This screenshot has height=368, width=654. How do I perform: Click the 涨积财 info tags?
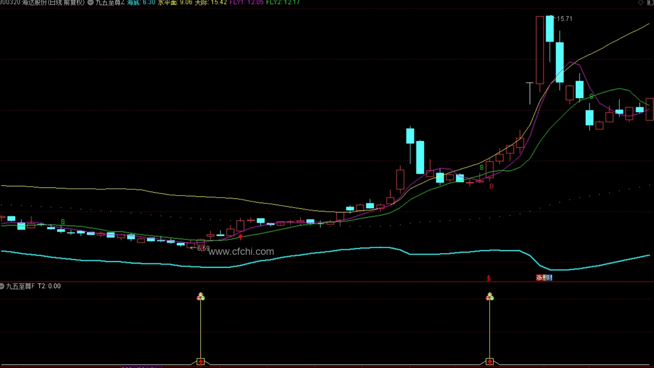[x=544, y=278]
